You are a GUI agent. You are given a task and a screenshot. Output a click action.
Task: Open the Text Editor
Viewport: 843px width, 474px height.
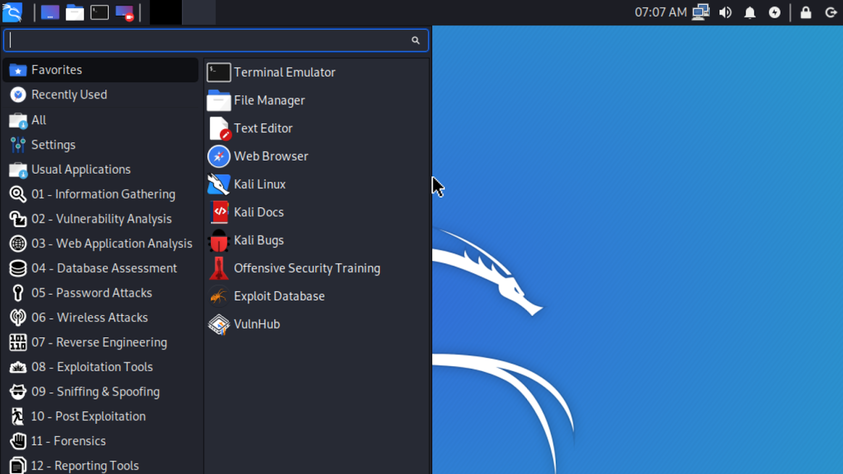(263, 128)
